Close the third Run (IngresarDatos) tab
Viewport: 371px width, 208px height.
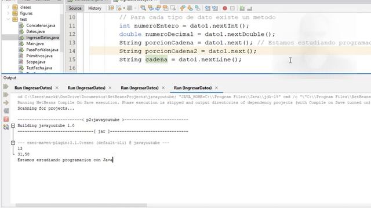[x=163, y=88]
